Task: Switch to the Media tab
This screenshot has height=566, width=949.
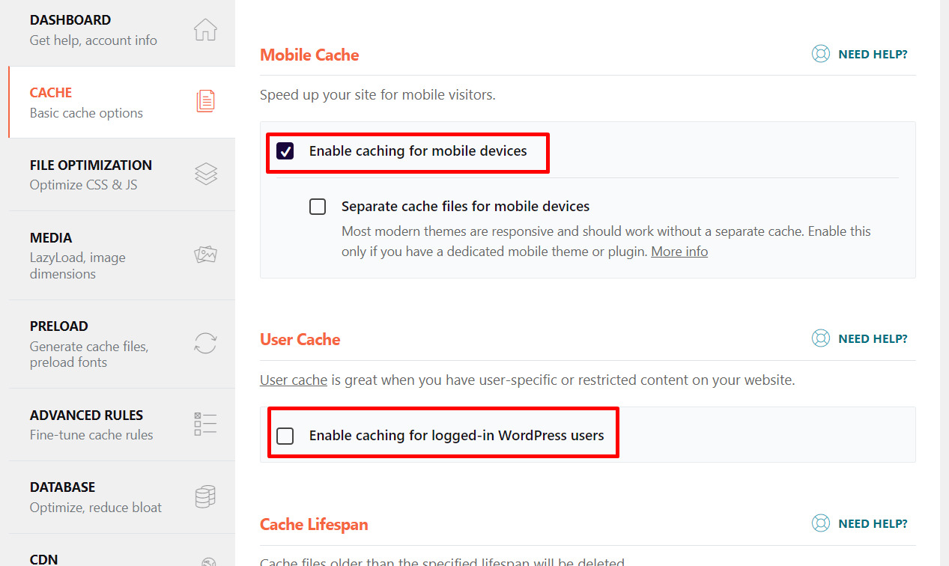Action: click(x=51, y=238)
